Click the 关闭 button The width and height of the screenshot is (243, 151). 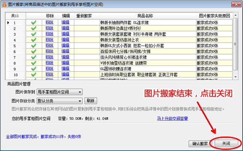226,143
